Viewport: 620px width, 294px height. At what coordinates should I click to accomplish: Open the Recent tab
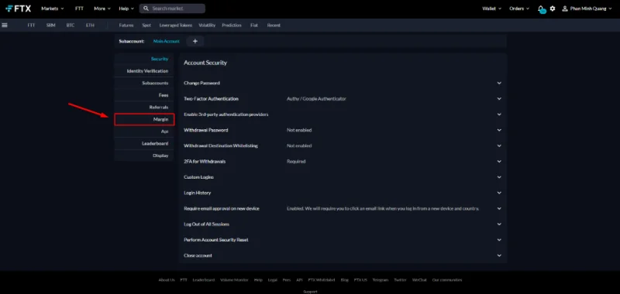click(x=274, y=25)
